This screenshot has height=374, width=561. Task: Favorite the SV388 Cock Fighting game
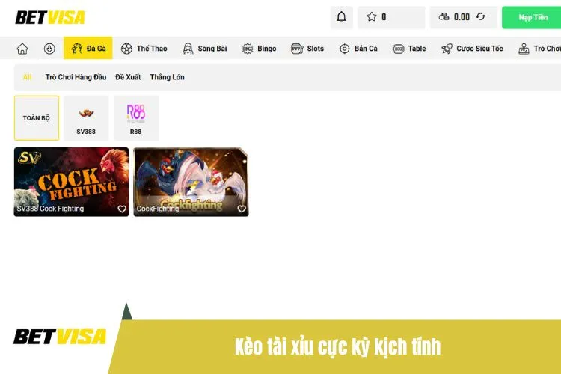pyautogui.click(x=122, y=209)
